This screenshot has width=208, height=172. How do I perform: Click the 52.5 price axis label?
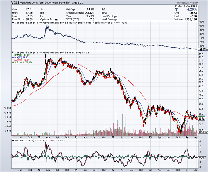point(201,130)
